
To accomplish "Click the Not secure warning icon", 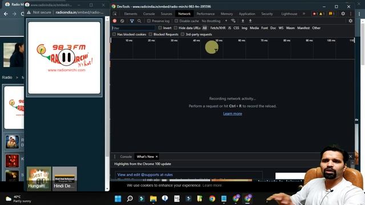I will point(29,13).
